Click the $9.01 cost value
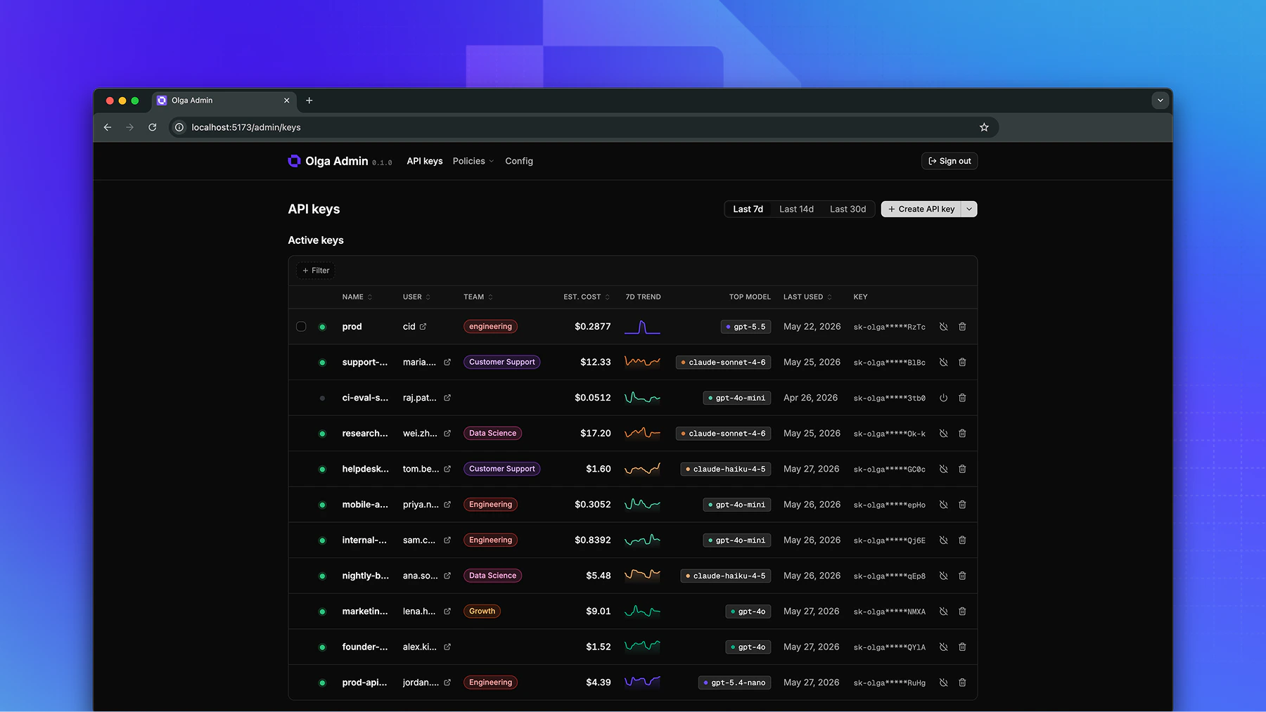 pos(599,611)
